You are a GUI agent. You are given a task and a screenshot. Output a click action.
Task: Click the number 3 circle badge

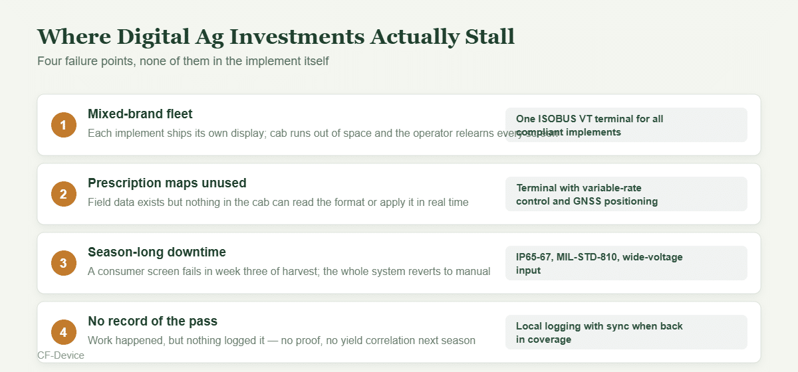63,263
